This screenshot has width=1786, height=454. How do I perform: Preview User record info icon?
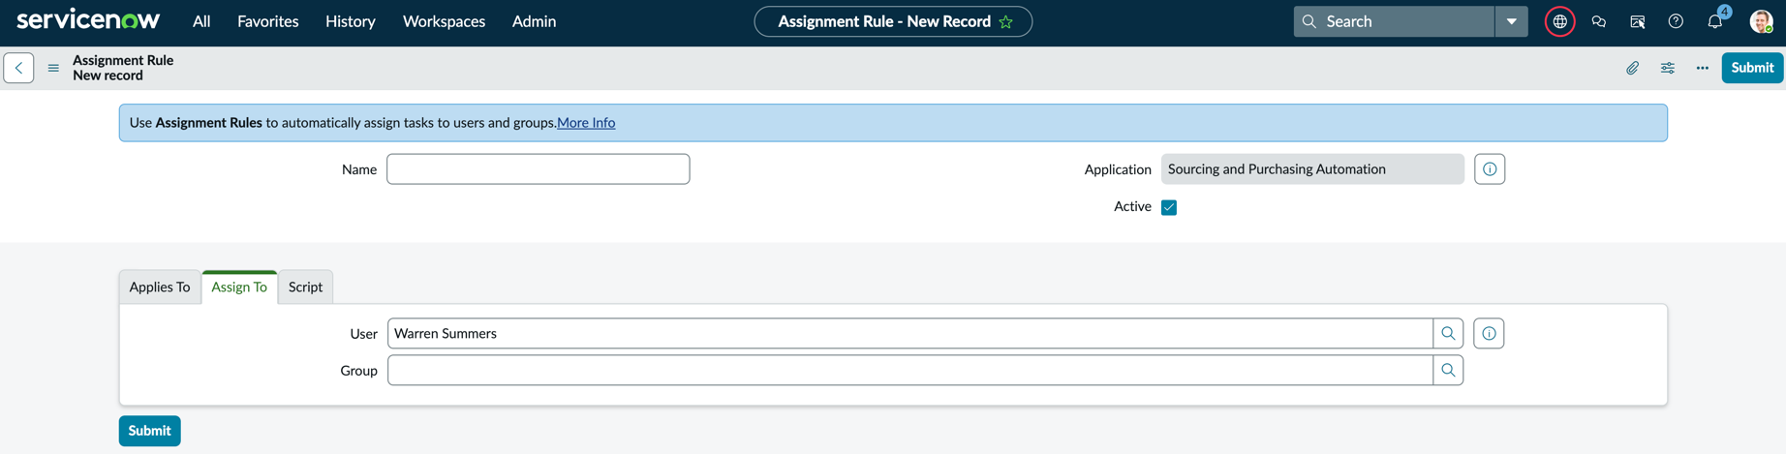click(1489, 333)
